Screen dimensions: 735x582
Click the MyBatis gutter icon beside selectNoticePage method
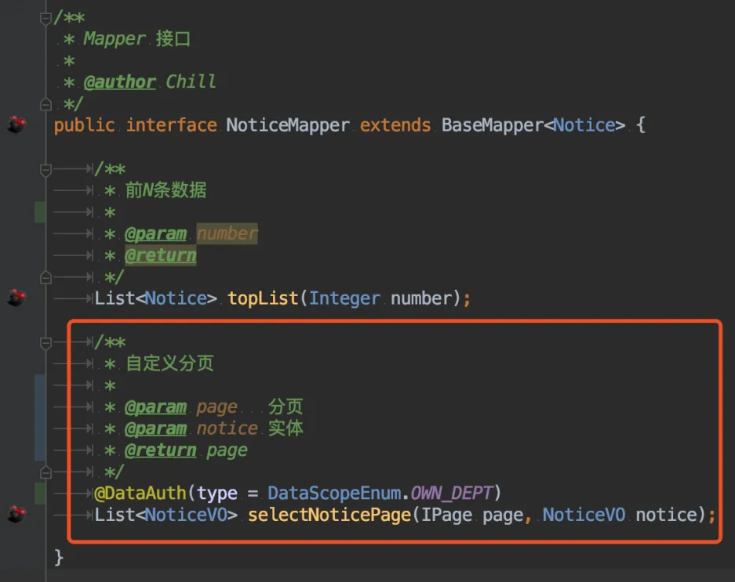(17, 514)
